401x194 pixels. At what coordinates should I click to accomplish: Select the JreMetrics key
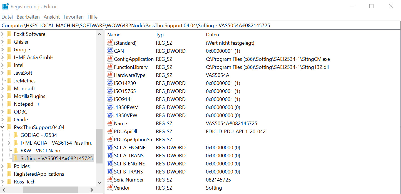pos(25,81)
